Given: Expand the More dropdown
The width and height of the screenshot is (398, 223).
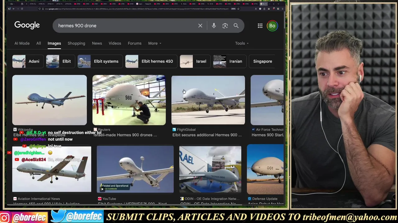Looking at the screenshot, I should pyautogui.click(x=155, y=43).
